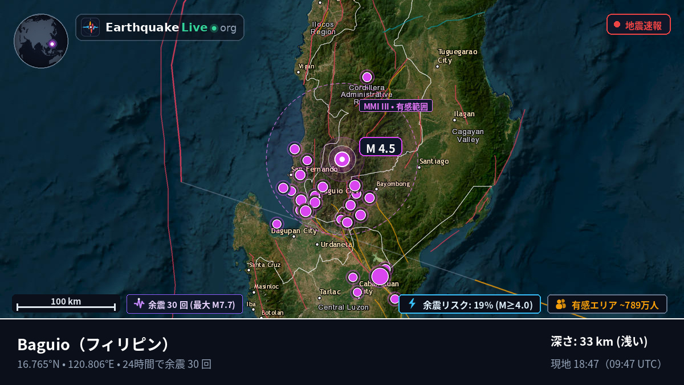Image resolution: width=684 pixels, height=385 pixels.
Task: Open the globe locator mini-map
Action: point(41,41)
